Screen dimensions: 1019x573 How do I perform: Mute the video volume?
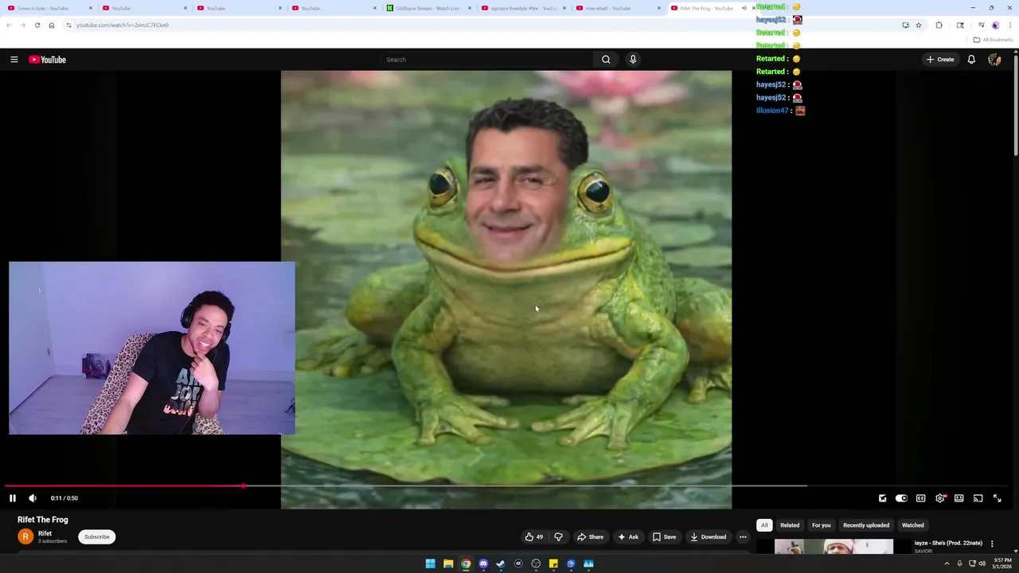point(33,498)
